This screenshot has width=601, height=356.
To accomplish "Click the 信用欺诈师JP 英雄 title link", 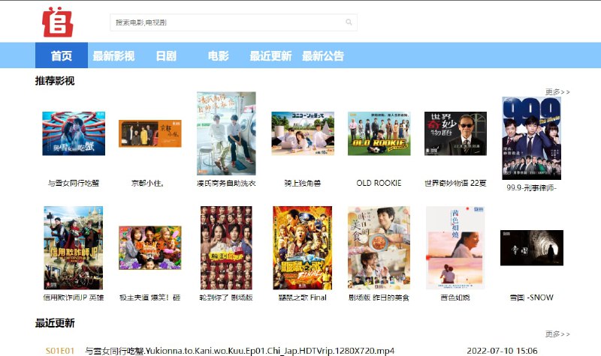I will tap(73, 298).
